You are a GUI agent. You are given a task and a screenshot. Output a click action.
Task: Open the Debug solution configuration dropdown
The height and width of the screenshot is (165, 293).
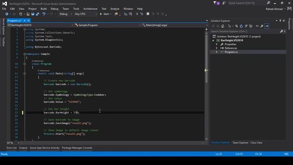click(65, 14)
